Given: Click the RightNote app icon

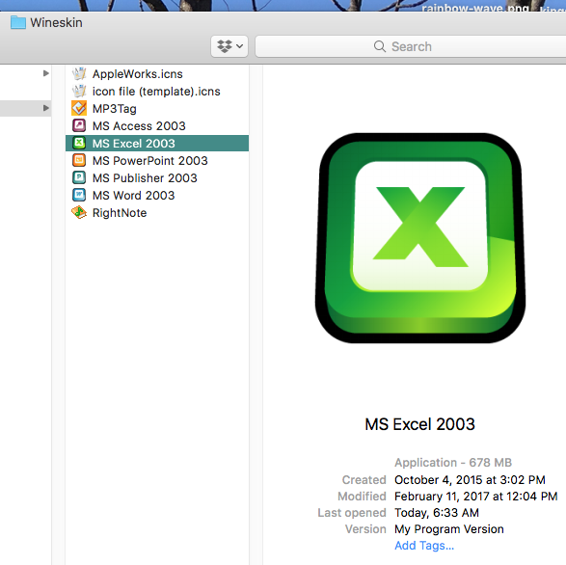Looking at the screenshot, I should 79,212.
